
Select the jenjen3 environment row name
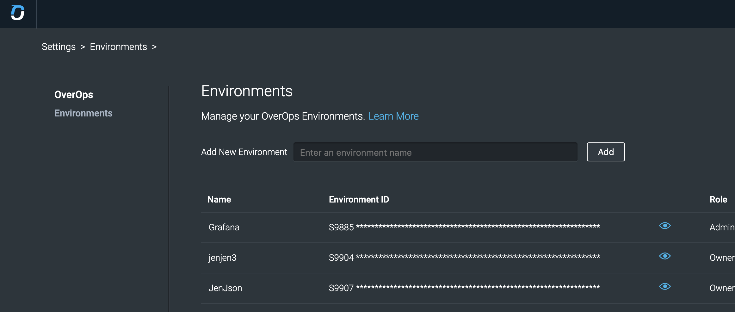(222, 258)
